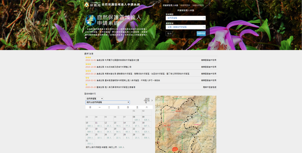
Task: Click the nature reserve topographic map image
Action: pos(186,124)
